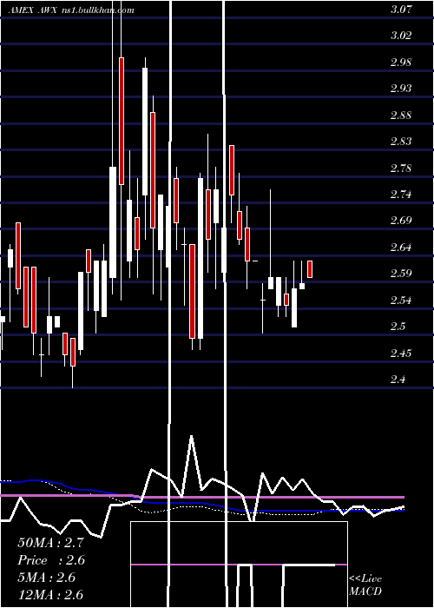Click the 2.5 price axis label
This screenshot has width=434, height=608.
(x=398, y=327)
